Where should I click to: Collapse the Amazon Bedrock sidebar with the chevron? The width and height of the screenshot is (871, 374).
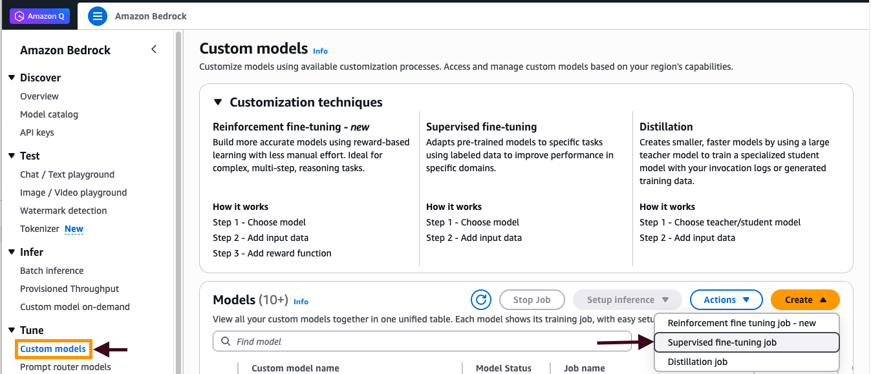pos(154,48)
